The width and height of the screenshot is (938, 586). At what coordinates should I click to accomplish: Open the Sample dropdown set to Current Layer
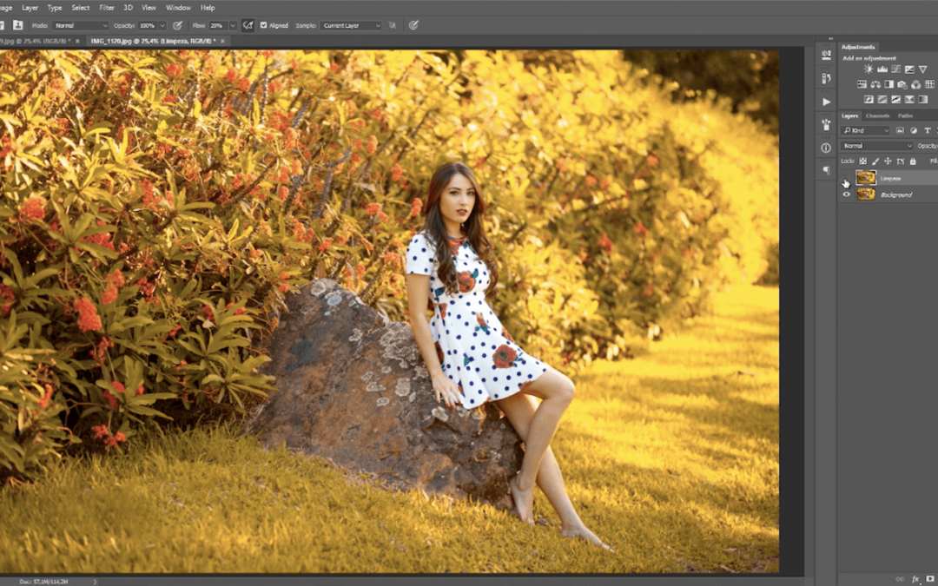point(351,26)
